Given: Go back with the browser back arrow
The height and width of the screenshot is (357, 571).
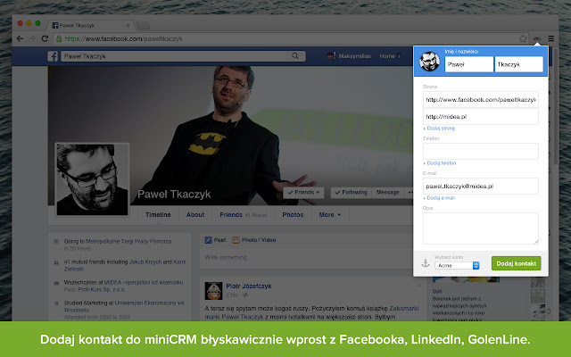Looking at the screenshot, I should [x=20, y=38].
